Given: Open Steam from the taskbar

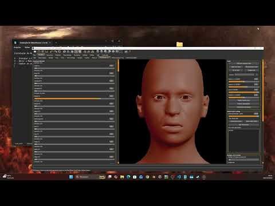Looking at the screenshot, I should [198, 177].
